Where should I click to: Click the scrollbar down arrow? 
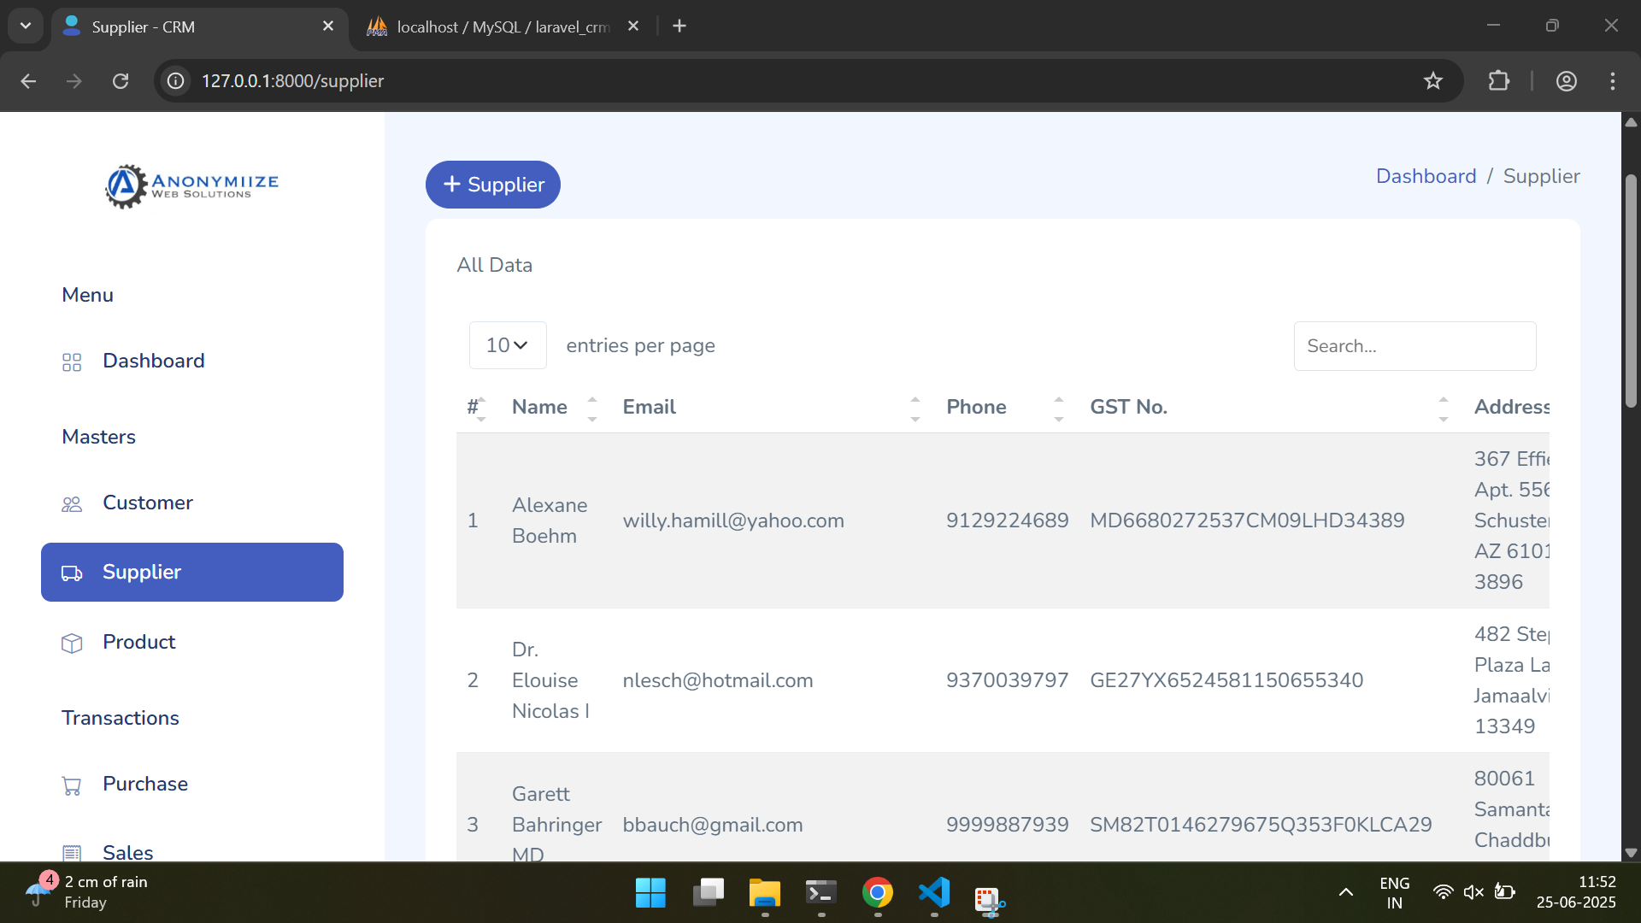(1631, 852)
